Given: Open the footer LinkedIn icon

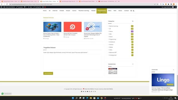Looking at the screenshot, I should pos(85,91).
